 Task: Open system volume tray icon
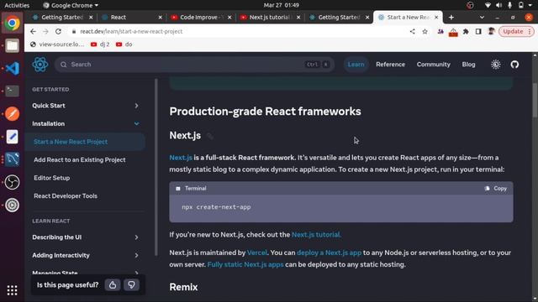[x=498, y=5]
